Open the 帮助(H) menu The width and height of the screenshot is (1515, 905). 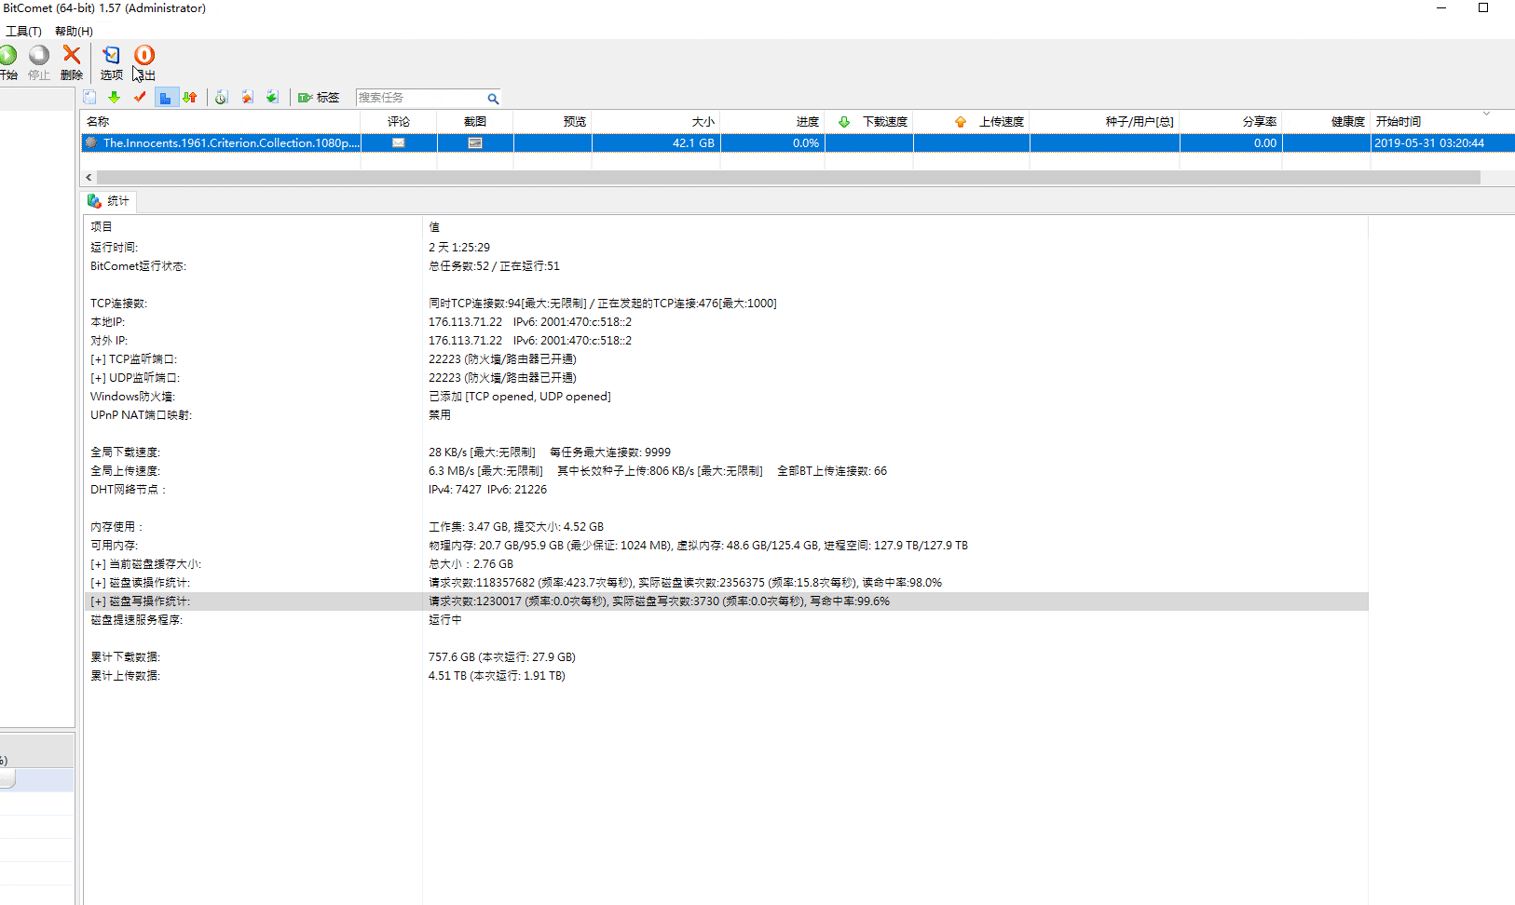(x=74, y=31)
